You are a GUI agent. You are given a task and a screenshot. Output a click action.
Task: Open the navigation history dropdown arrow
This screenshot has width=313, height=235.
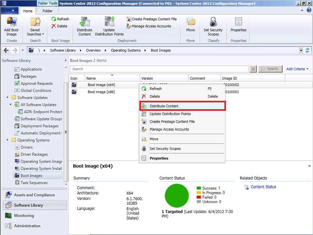pyautogui.click(x=22, y=50)
